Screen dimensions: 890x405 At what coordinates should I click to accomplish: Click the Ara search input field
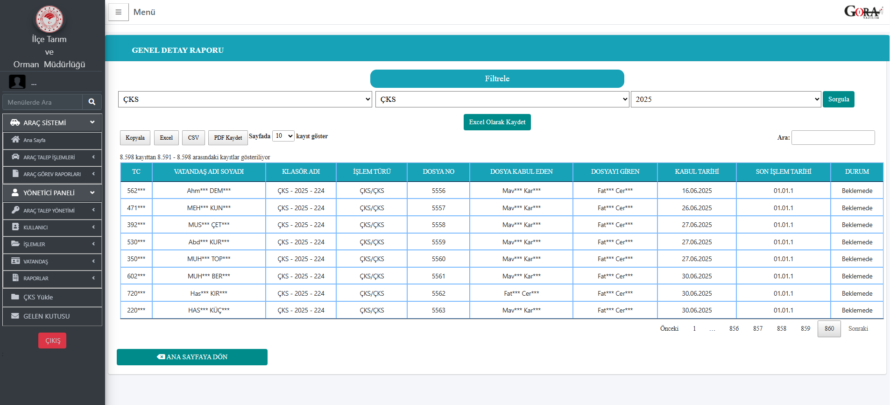[x=833, y=137]
